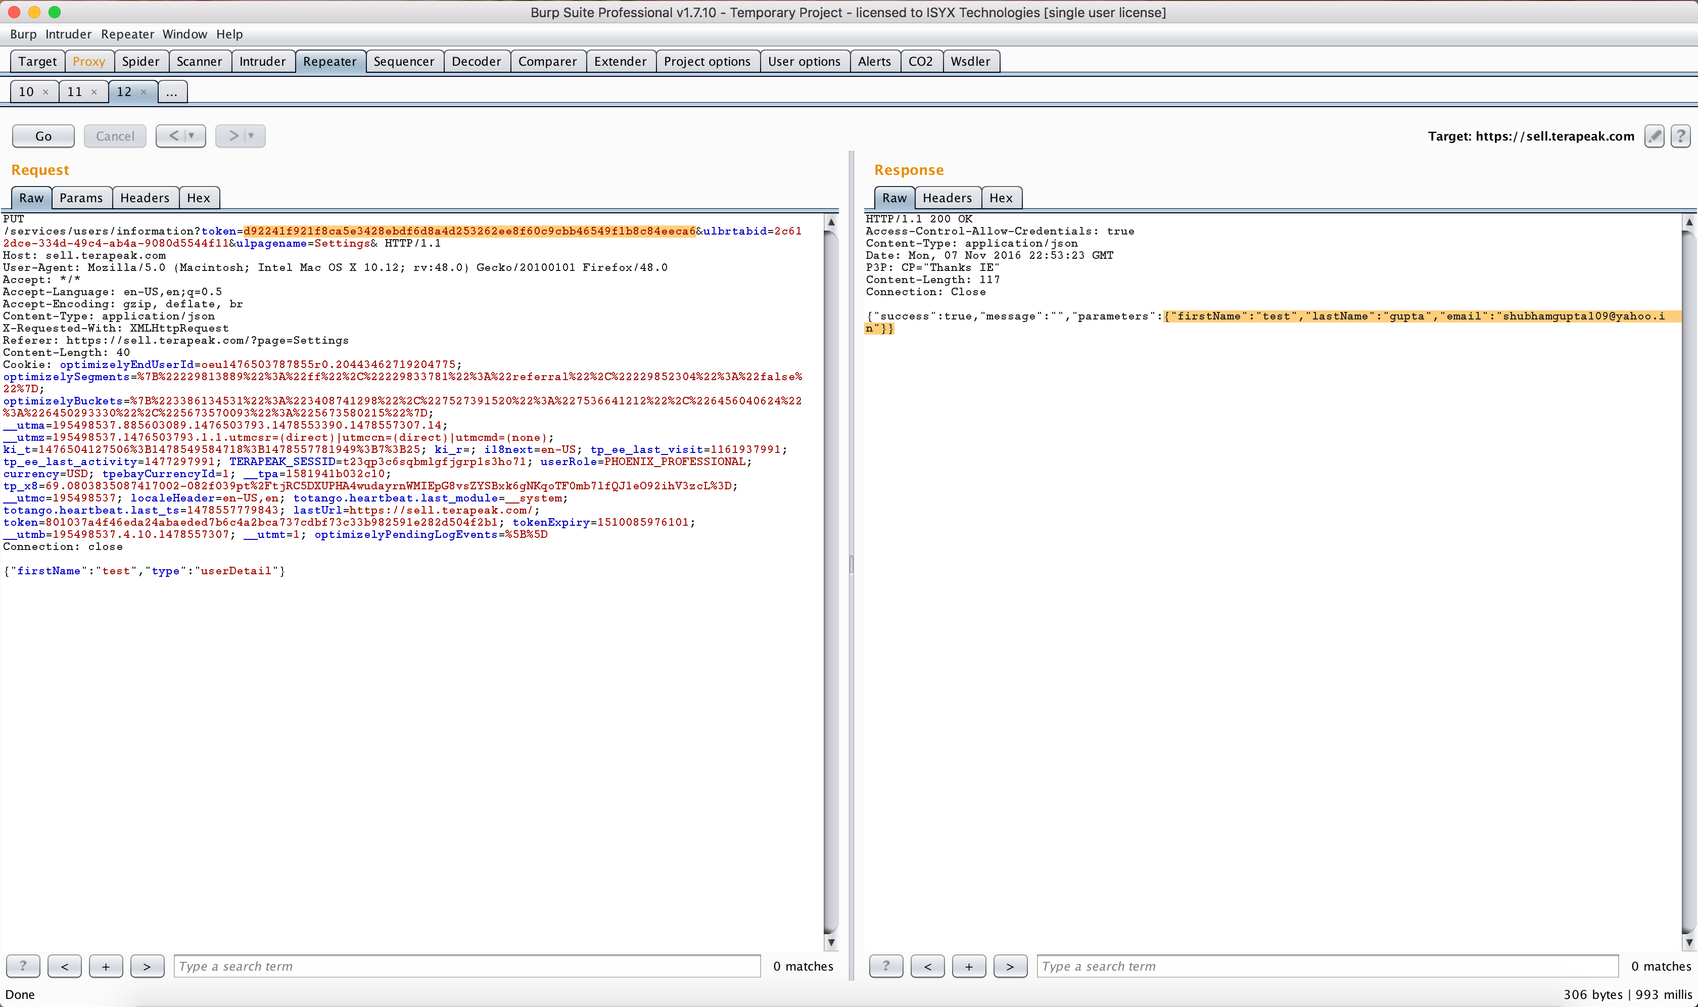Open the Repeater menu
The image size is (1698, 1007).
click(x=127, y=34)
